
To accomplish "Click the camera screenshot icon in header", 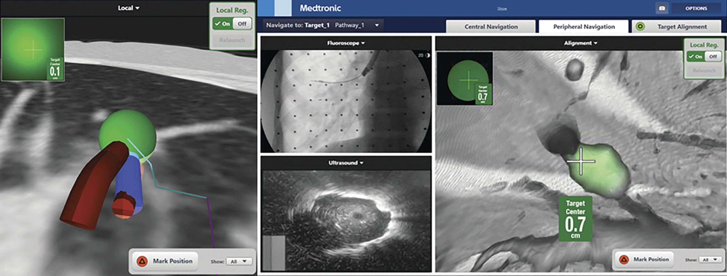I will tap(662, 9).
